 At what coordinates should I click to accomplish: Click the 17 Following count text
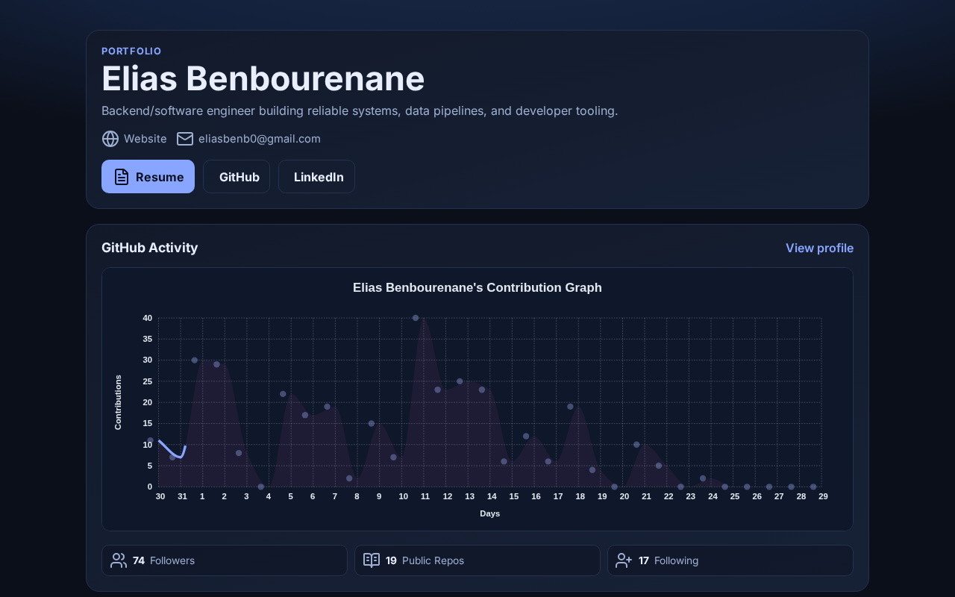pos(668,560)
